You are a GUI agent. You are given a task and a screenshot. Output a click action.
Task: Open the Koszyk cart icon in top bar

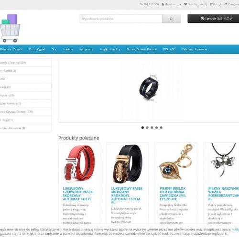point(211,4)
